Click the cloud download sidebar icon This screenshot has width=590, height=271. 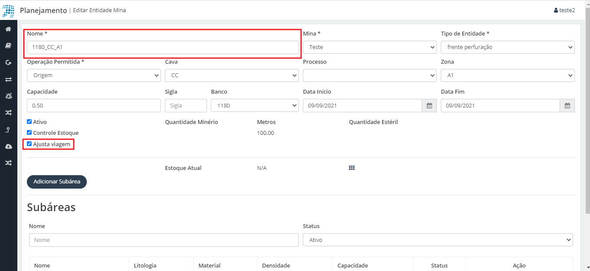coord(8,146)
